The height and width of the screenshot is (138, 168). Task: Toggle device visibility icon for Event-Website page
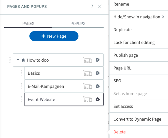(88, 99)
